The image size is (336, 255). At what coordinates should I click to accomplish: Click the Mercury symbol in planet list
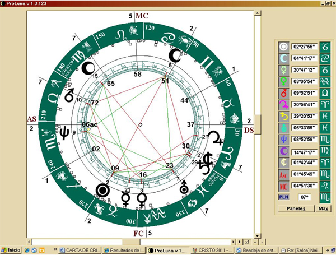[284, 69]
